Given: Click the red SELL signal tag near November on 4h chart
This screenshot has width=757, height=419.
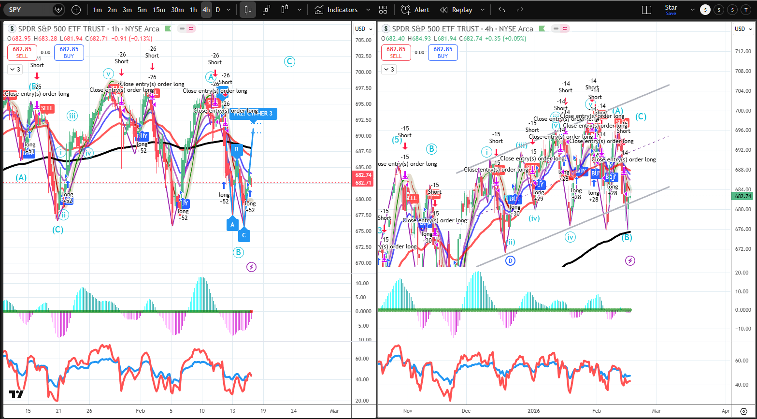Looking at the screenshot, I should point(411,198).
